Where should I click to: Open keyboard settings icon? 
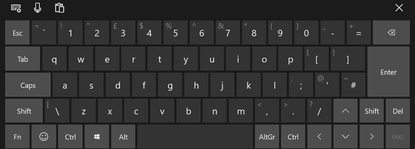click(x=16, y=8)
